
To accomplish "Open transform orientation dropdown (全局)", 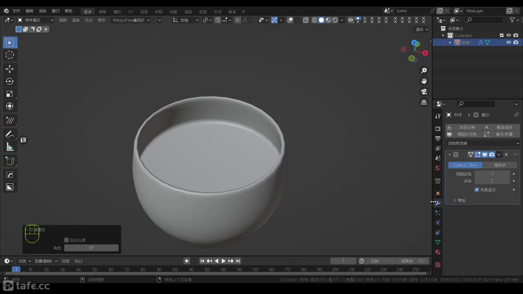I will click(186, 20).
